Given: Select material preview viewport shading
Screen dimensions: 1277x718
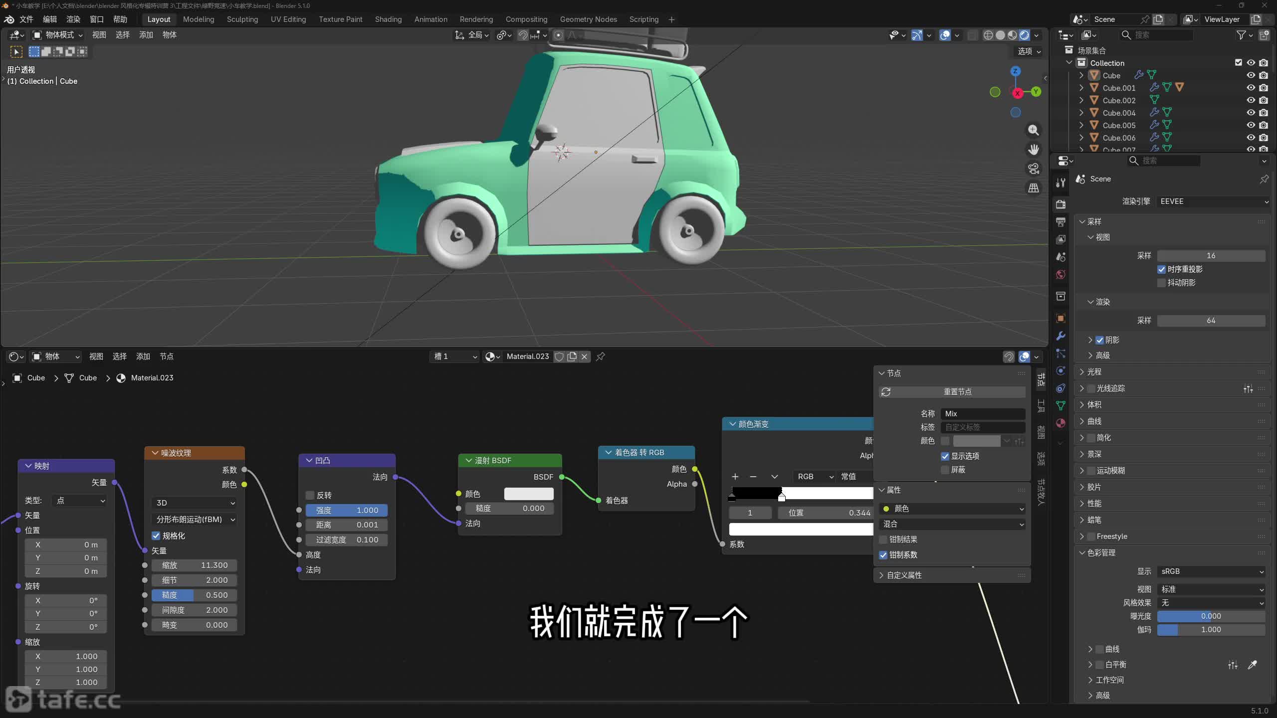Looking at the screenshot, I should pos(1012,35).
